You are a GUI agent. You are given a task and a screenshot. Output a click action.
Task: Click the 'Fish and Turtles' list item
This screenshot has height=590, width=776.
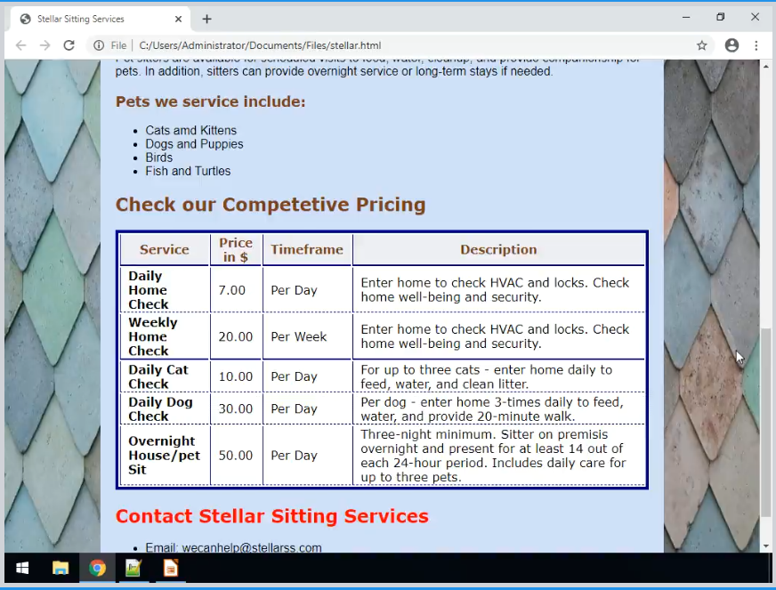(x=188, y=171)
